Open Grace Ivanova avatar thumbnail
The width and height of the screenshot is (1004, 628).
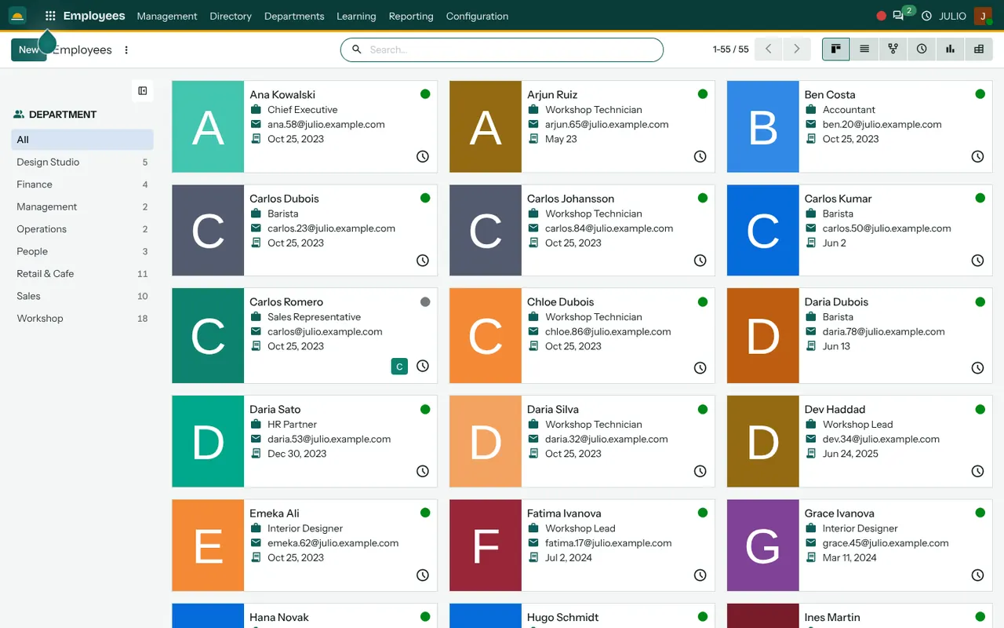point(762,546)
